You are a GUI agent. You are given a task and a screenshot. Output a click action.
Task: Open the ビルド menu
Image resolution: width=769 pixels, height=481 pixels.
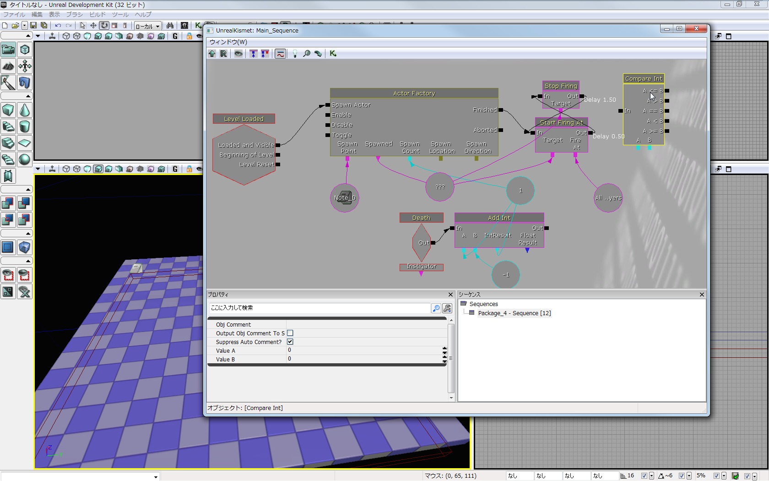tap(97, 15)
